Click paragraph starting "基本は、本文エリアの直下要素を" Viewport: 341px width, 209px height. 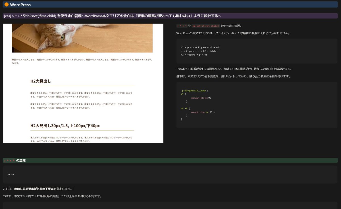233,76
